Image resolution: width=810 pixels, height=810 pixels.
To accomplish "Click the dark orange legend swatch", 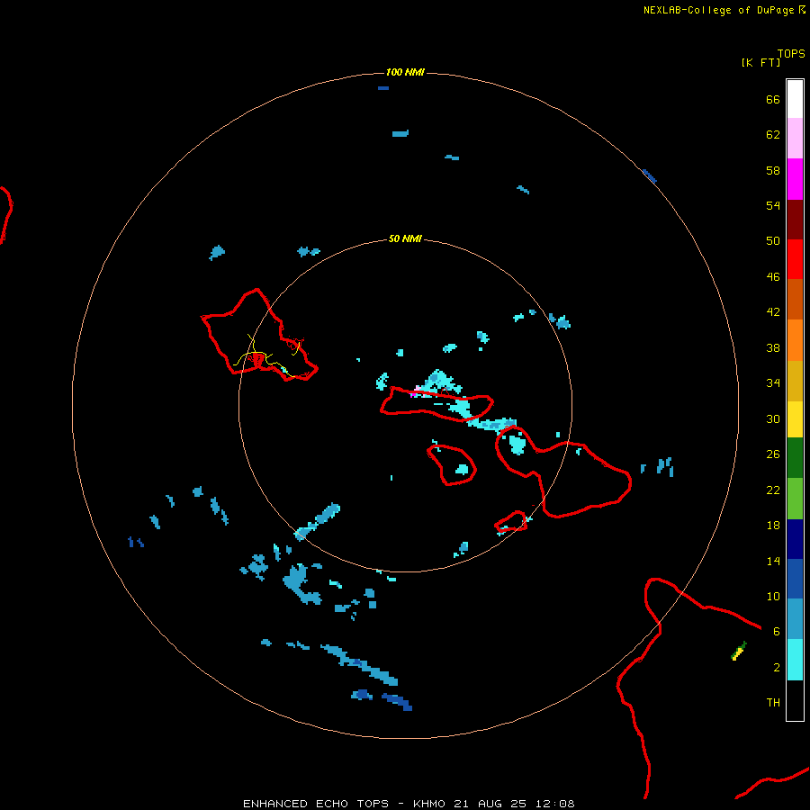I will click(x=795, y=299).
